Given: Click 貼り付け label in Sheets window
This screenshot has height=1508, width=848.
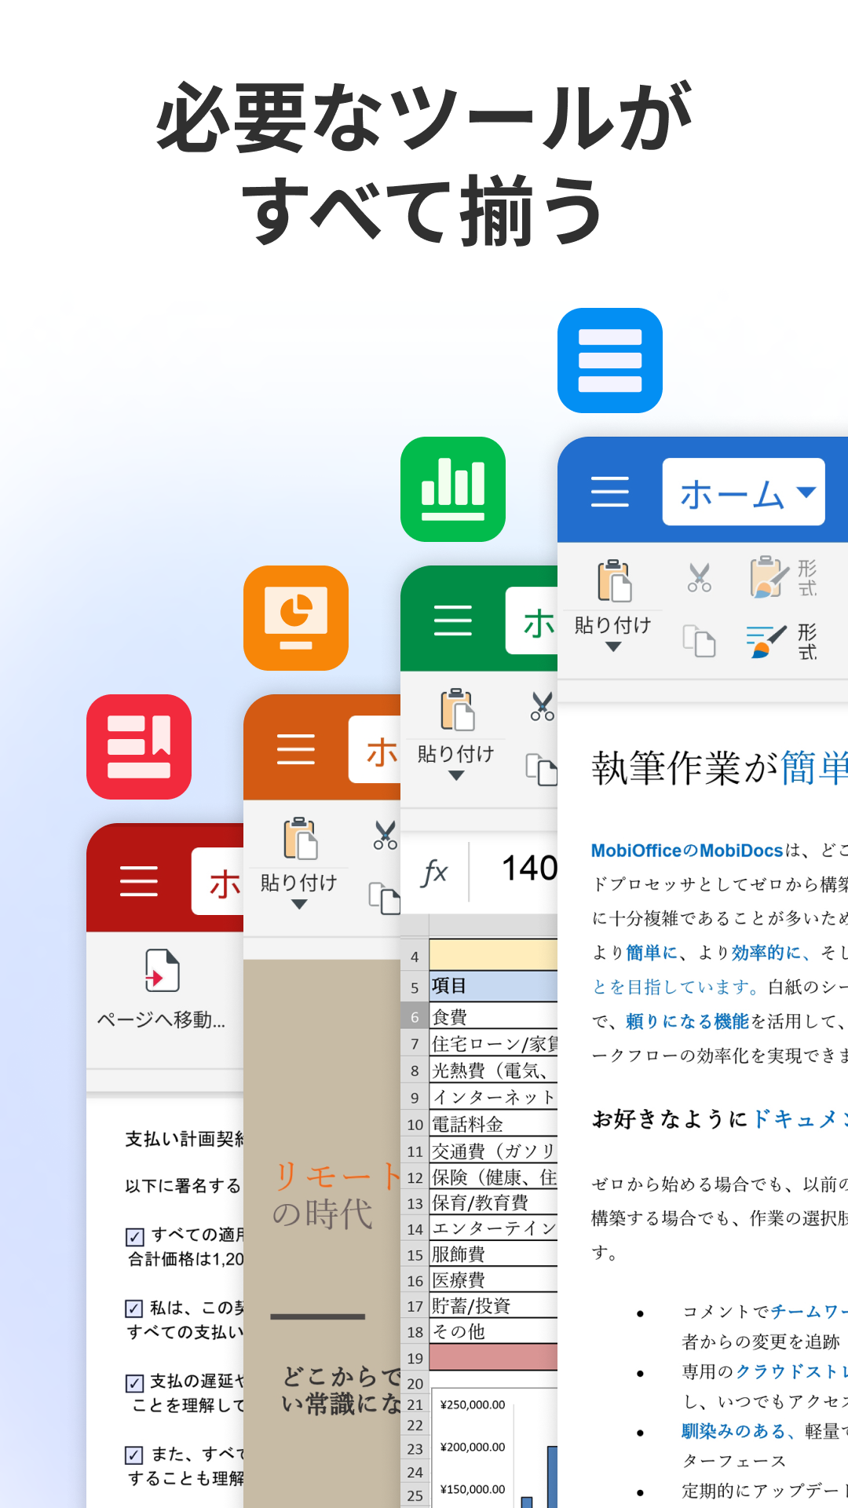Looking at the screenshot, I should pos(456,754).
